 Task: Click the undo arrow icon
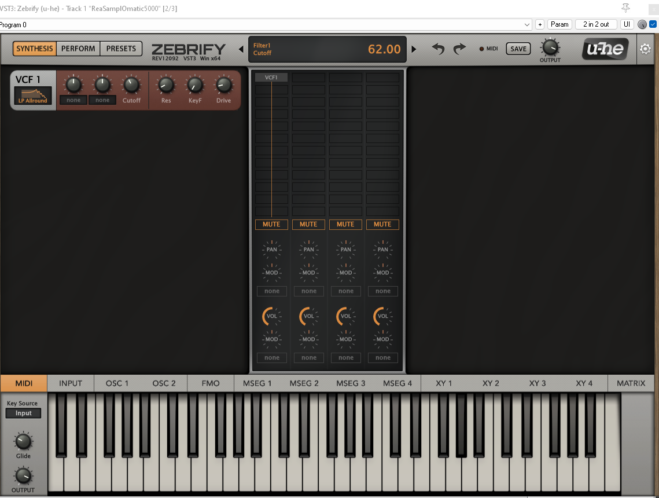click(438, 49)
